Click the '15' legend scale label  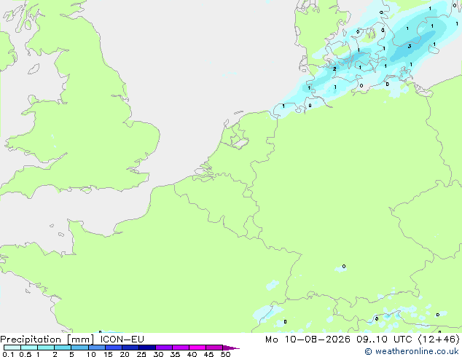[x=108, y=354]
